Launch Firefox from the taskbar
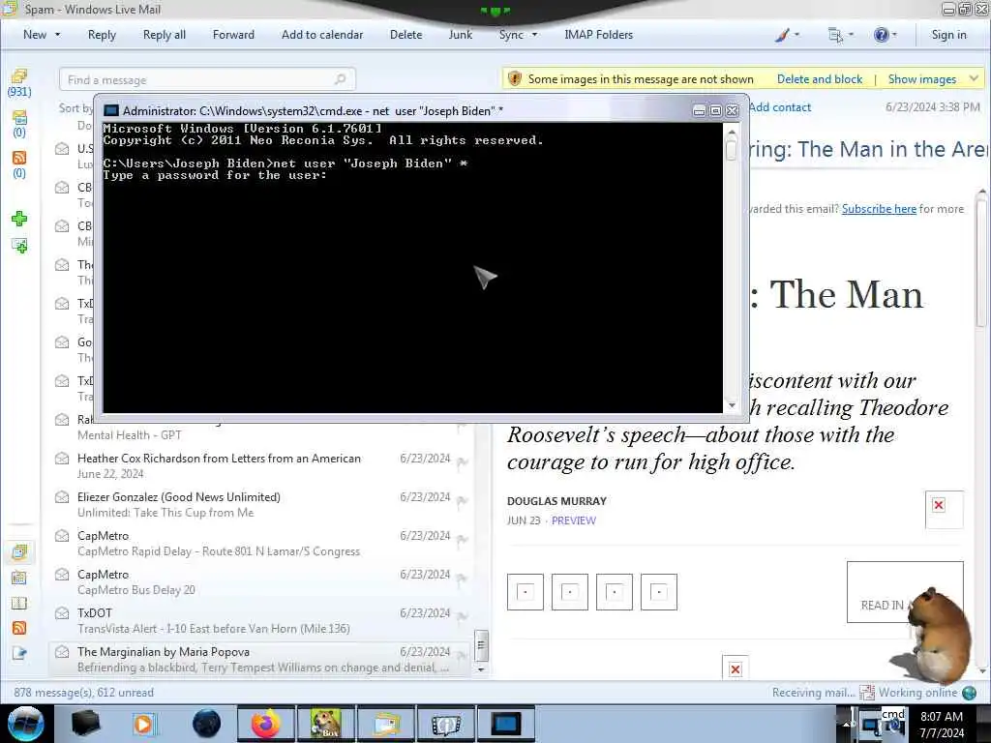 [x=266, y=724]
